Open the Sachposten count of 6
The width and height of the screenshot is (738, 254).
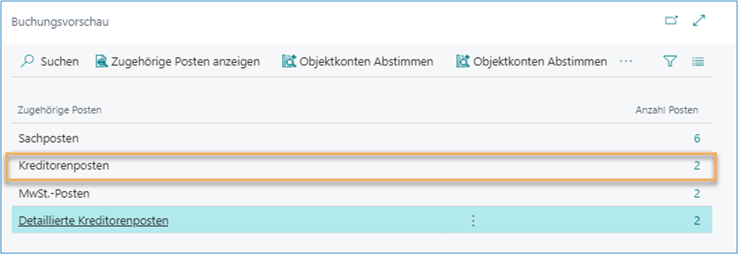[697, 138]
